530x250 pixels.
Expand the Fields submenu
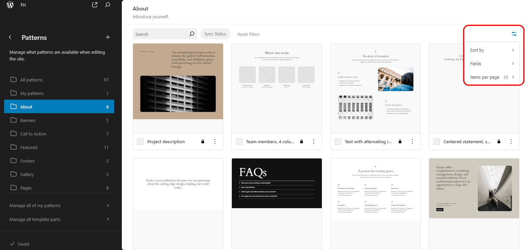click(x=492, y=64)
